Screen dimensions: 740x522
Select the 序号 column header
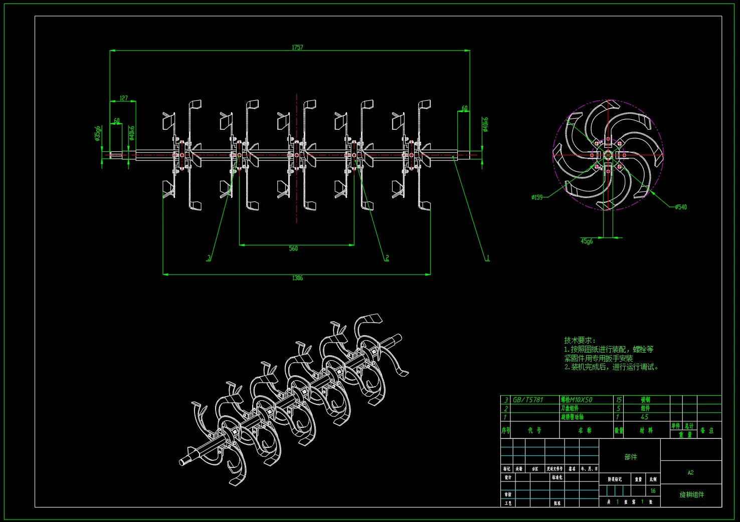coord(506,430)
